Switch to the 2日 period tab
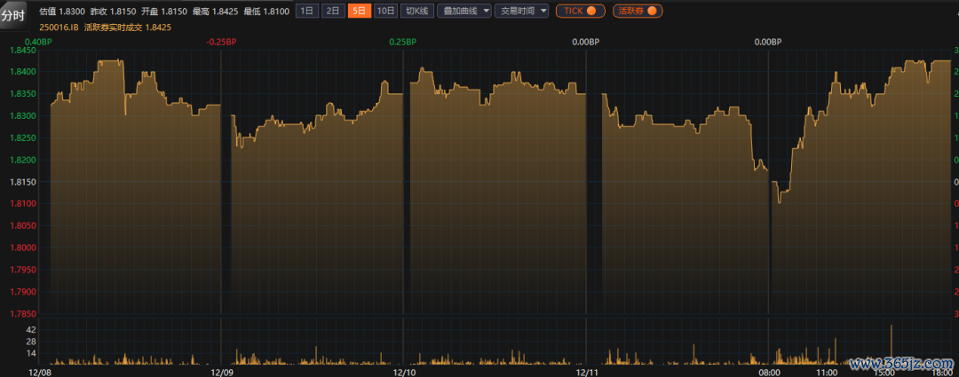This screenshot has width=959, height=377. click(x=332, y=11)
